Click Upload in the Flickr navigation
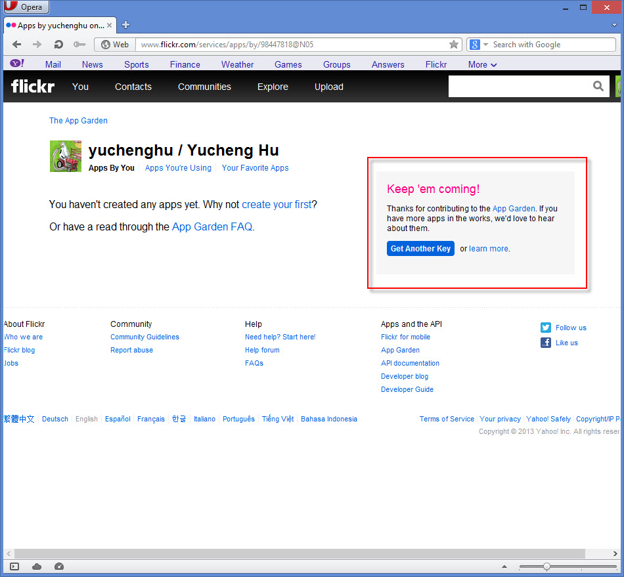Screen dimensions: 624x577 329,87
